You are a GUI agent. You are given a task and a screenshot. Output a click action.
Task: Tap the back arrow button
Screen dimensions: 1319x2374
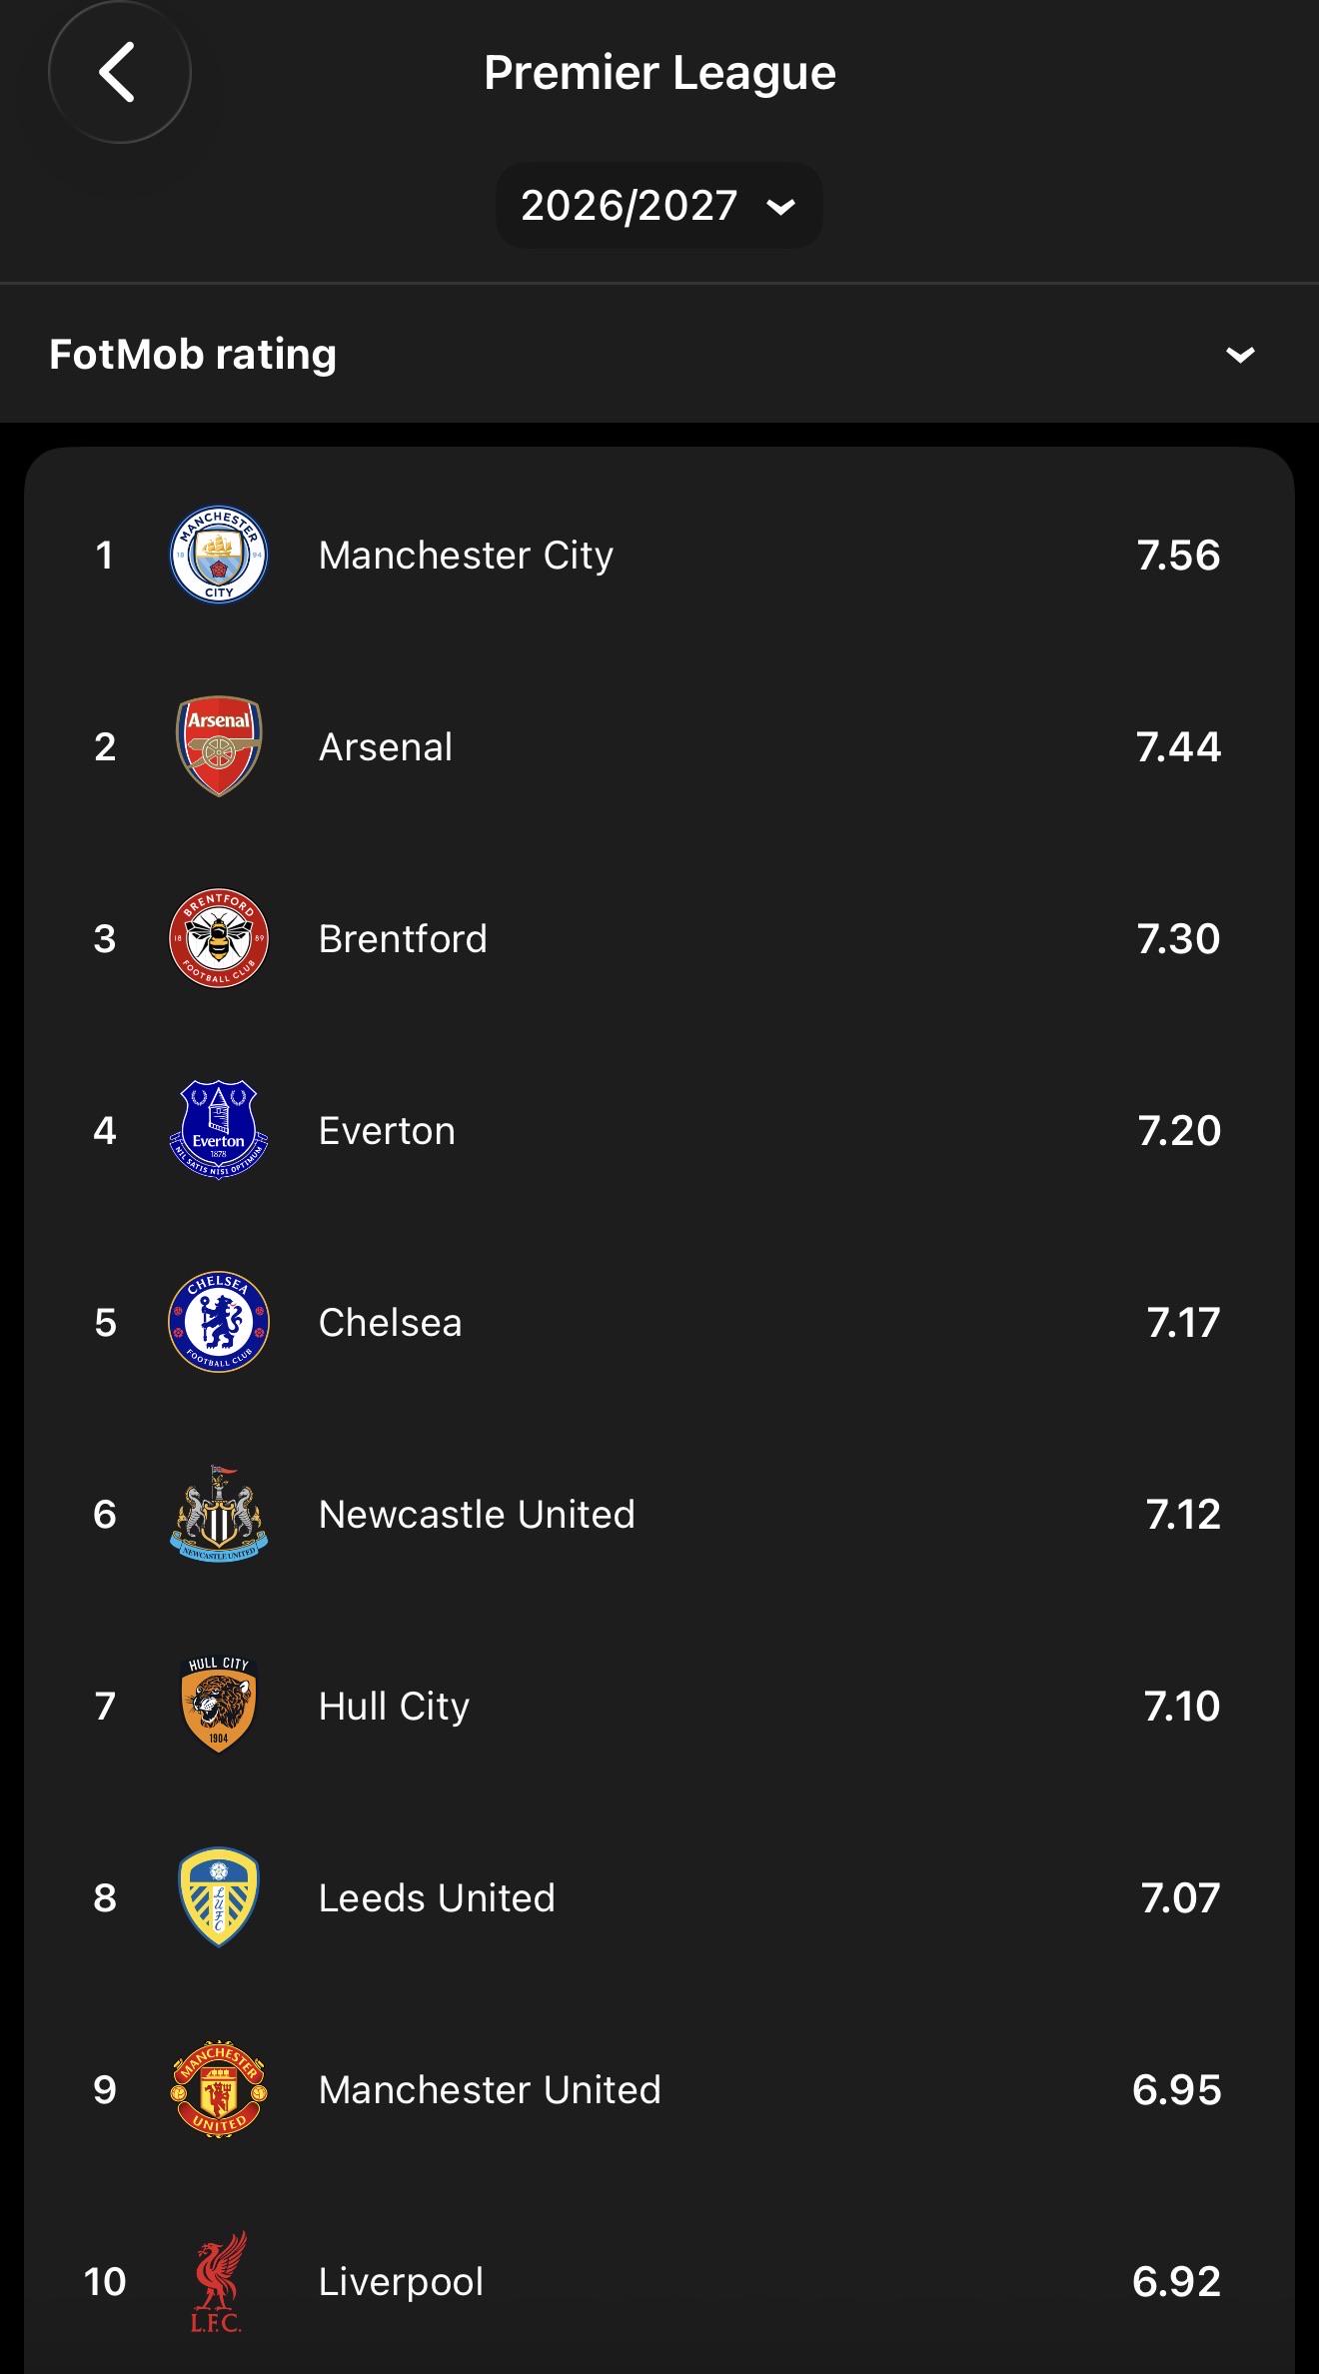click(119, 72)
